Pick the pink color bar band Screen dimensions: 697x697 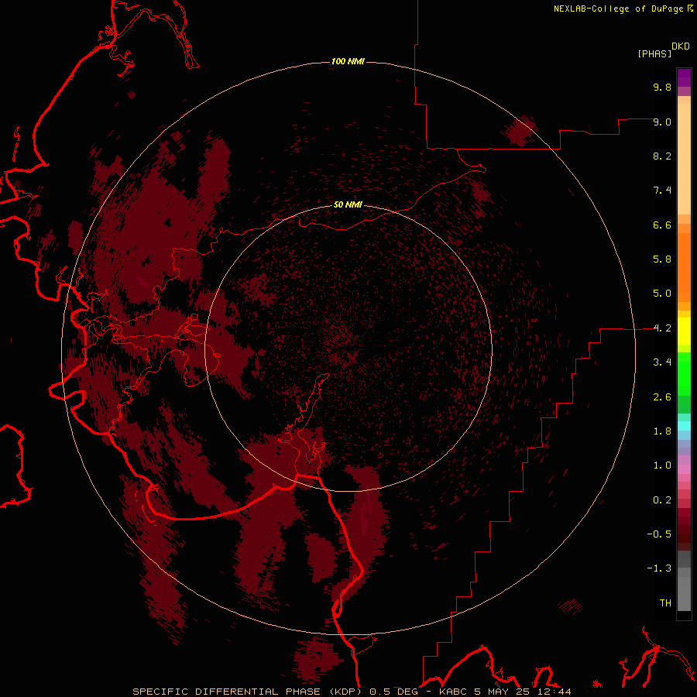click(684, 469)
